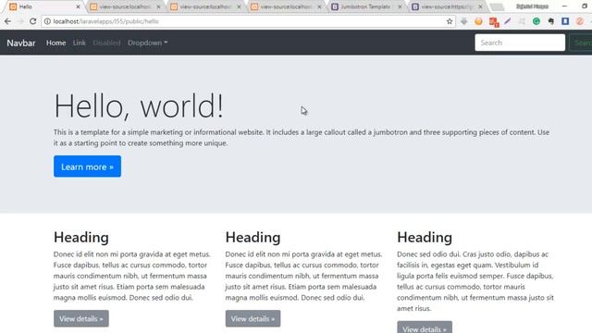Click the middle column Heading title
The width and height of the screenshot is (592, 333).
tap(253, 238)
